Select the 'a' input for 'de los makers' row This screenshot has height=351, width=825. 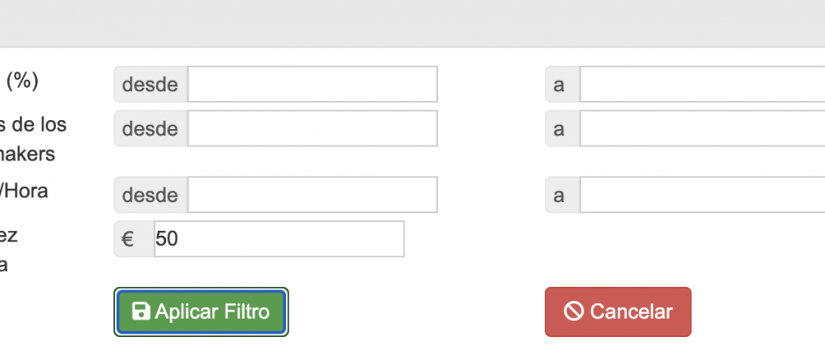(702, 128)
